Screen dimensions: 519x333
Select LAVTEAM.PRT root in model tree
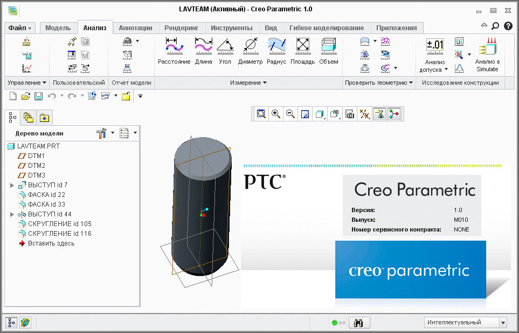point(33,146)
